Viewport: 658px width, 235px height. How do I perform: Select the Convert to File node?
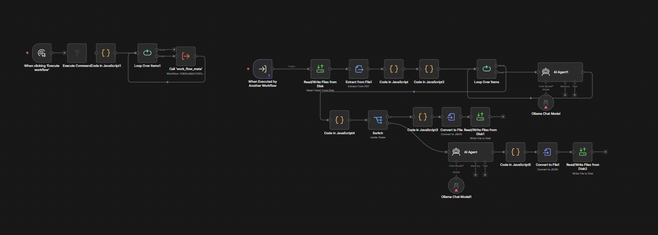tap(451, 117)
